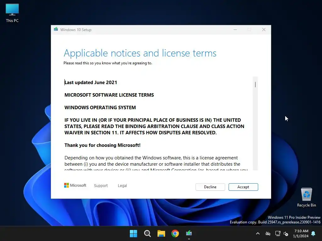The width and height of the screenshot is (322, 241).
Task: Click the OneDrive tray icon
Action: (268, 233)
